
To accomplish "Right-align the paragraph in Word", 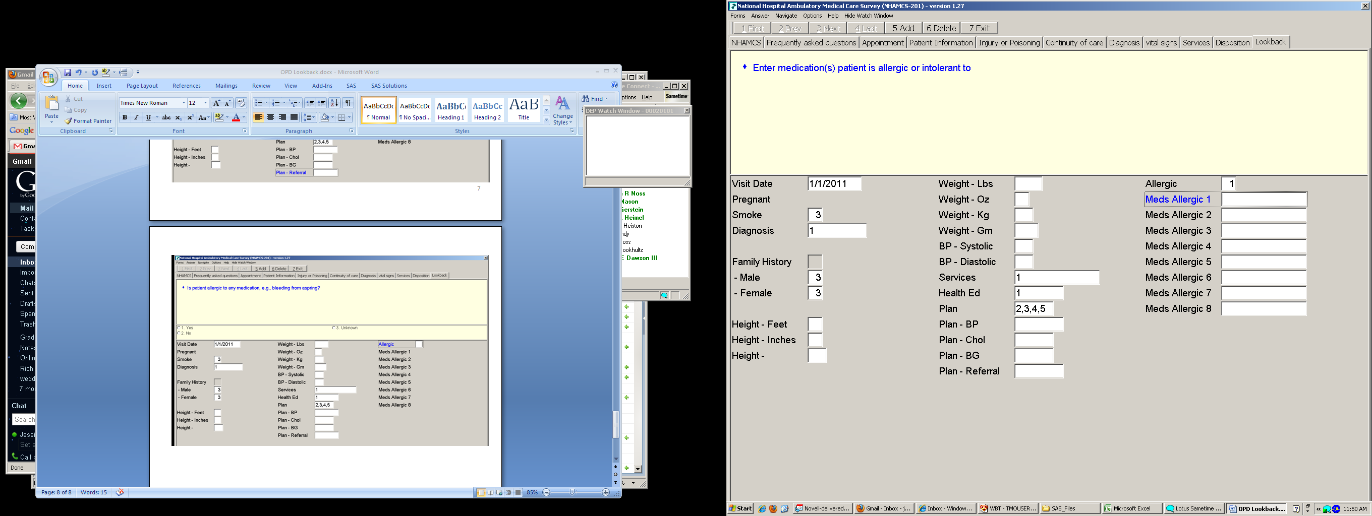I will click(x=282, y=117).
